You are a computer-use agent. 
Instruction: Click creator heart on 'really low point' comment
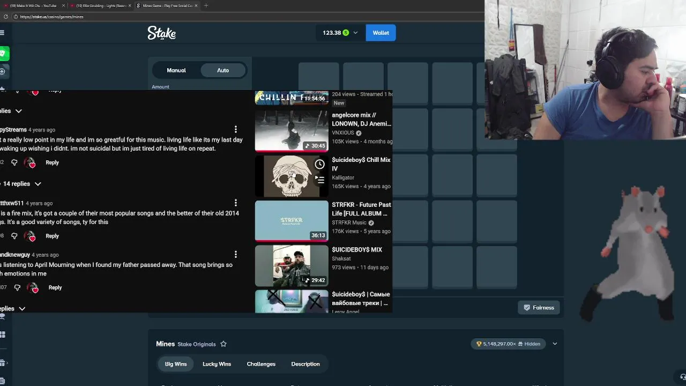click(30, 163)
